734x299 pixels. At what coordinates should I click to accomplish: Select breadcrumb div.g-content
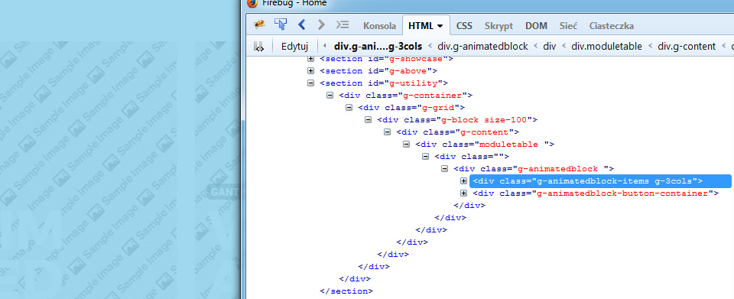click(687, 47)
